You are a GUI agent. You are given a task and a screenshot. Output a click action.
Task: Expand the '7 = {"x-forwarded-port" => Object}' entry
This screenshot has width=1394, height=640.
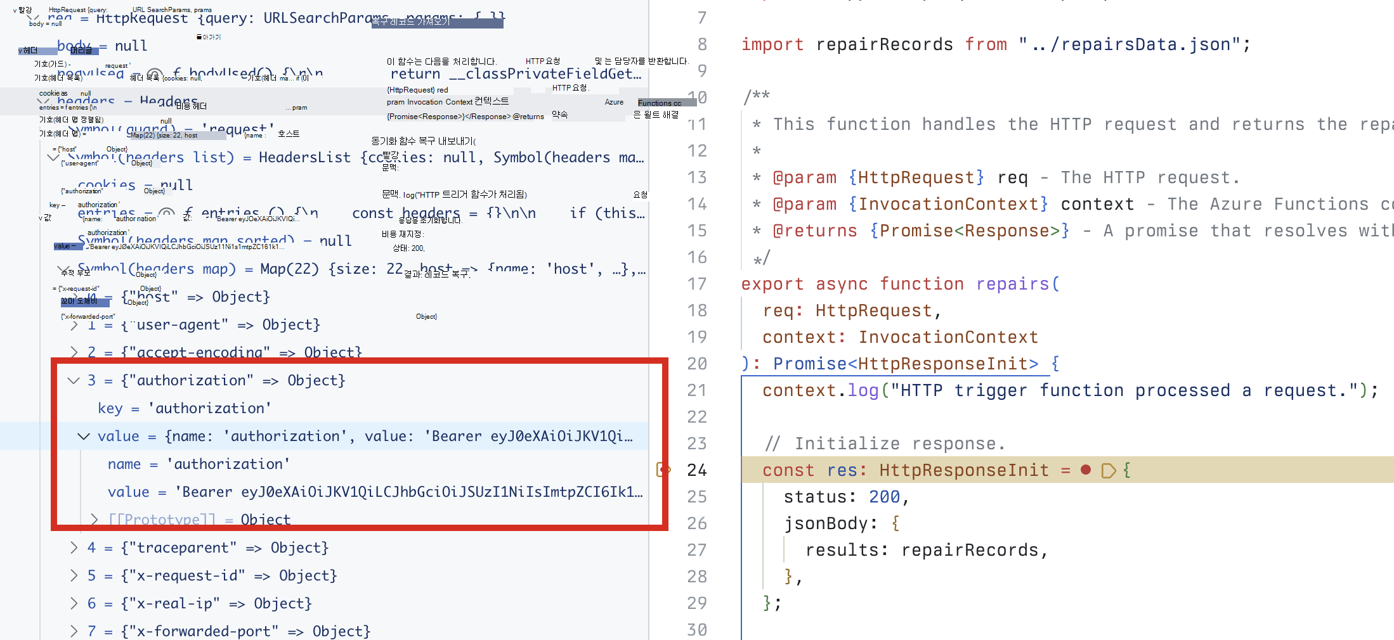74,631
